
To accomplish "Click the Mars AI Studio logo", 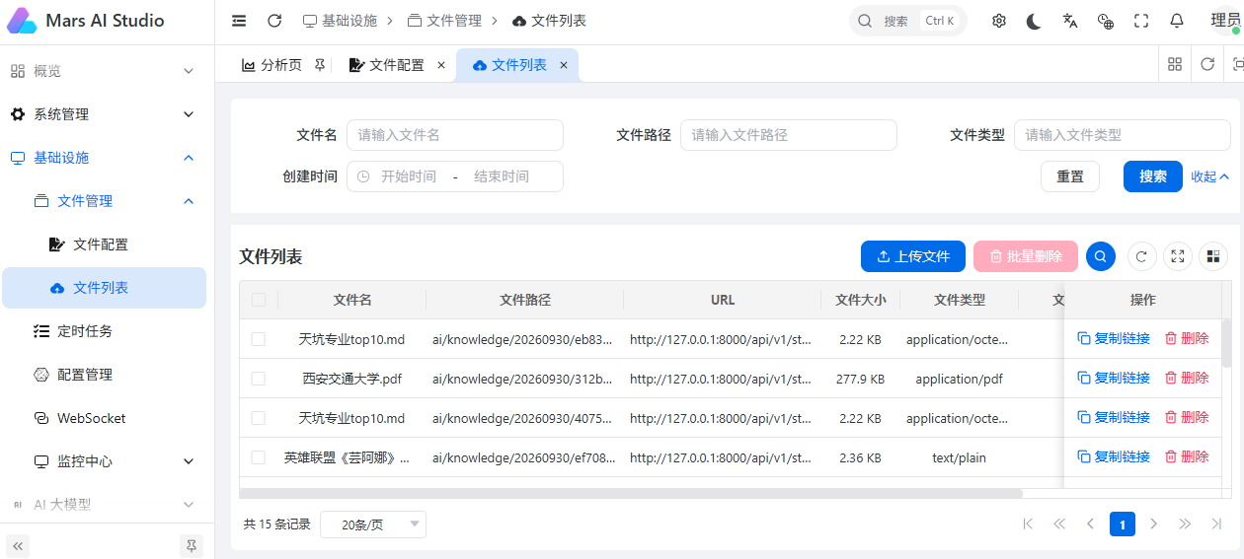I will [22, 21].
